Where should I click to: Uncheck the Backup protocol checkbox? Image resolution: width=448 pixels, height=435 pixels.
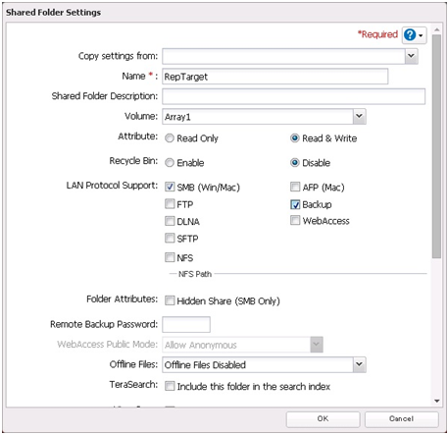click(x=295, y=204)
